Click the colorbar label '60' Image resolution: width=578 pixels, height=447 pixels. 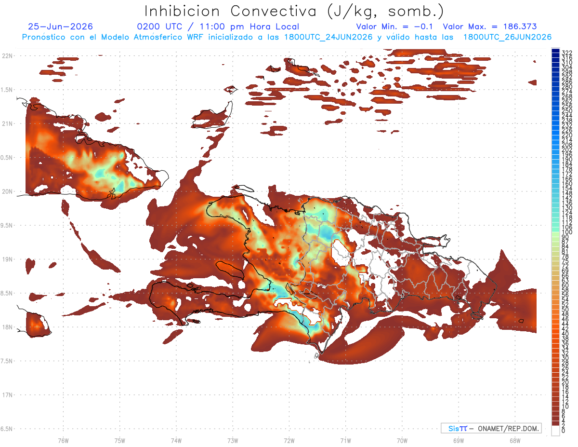click(x=565, y=285)
